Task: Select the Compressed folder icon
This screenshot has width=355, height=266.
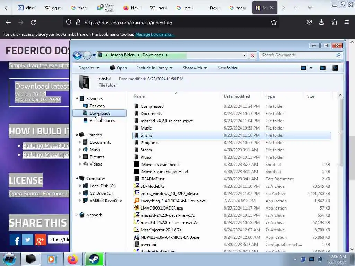Action: pyautogui.click(x=136, y=106)
